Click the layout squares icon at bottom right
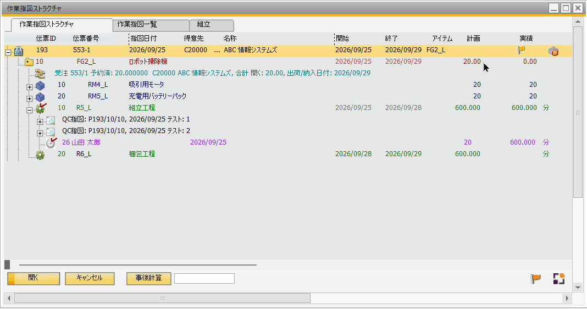The width and height of the screenshot is (587, 309). (x=559, y=279)
